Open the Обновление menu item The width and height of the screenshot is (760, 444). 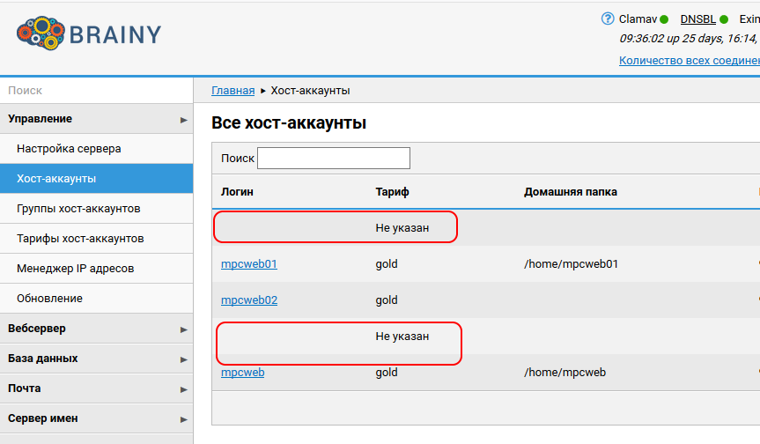[49, 299]
